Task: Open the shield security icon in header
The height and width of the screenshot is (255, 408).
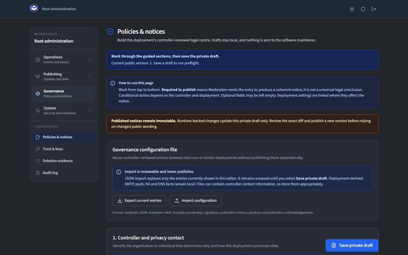Action: pos(363,9)
